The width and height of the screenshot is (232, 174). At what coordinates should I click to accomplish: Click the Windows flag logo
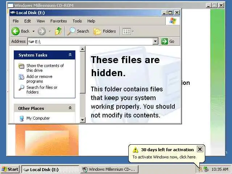[173, 21]
